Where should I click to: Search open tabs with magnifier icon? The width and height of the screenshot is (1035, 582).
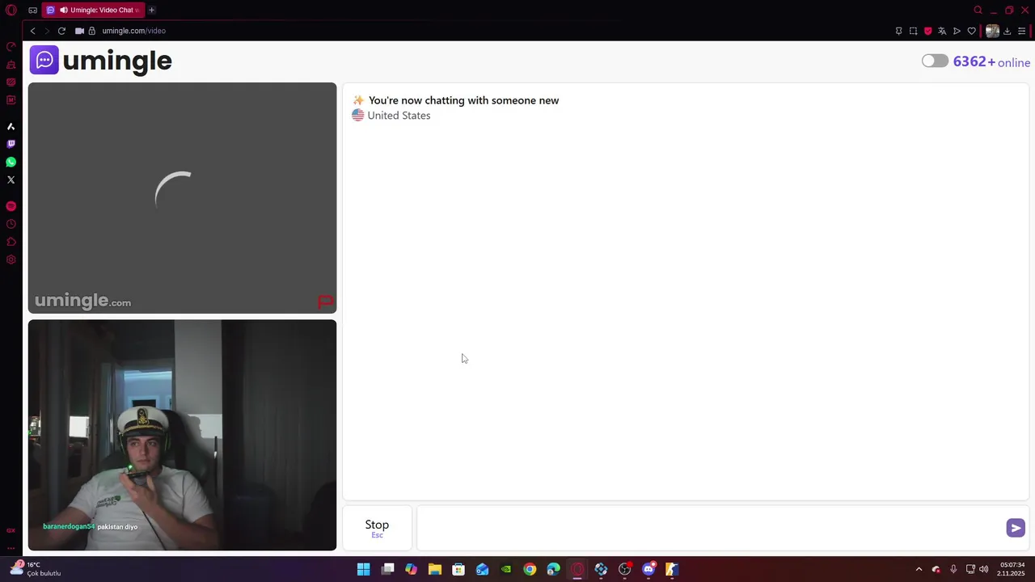[x=978, y=11]
